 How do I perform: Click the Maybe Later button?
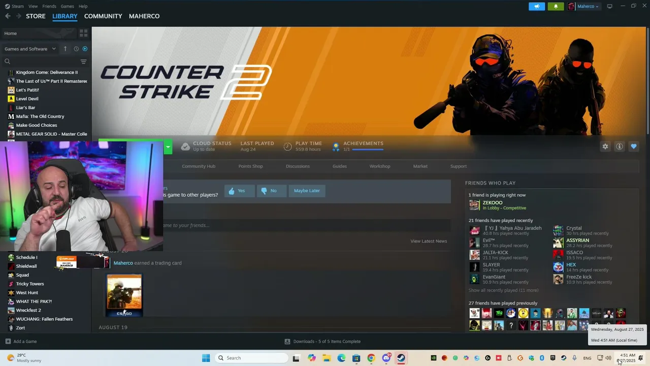tap(307, 191)
